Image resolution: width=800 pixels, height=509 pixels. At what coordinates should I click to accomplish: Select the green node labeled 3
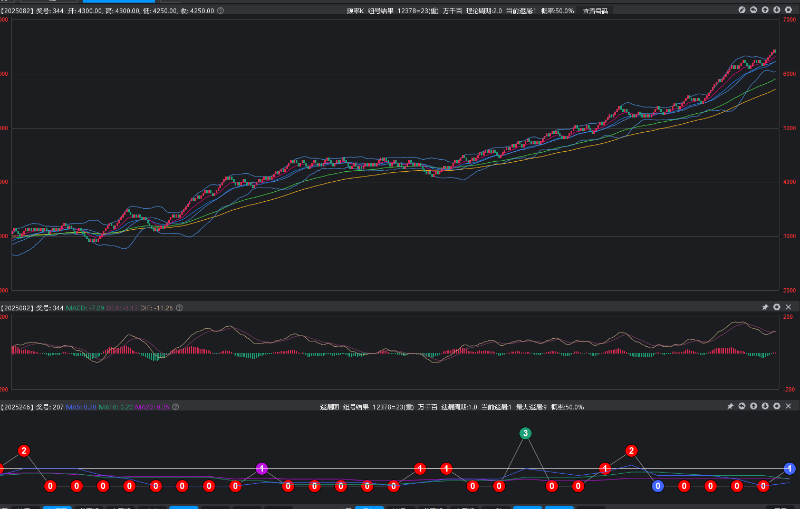(525, 433)
